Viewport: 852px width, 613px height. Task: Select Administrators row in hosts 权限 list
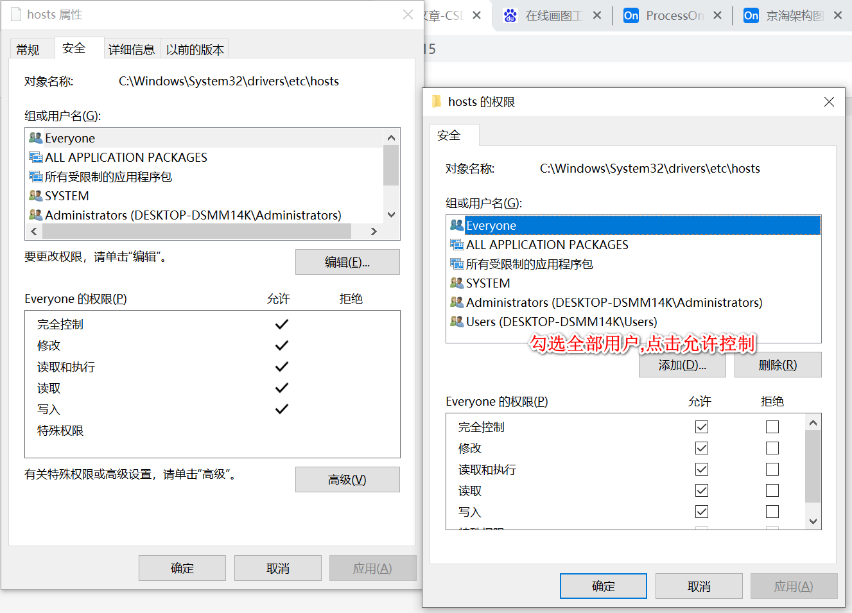[x=633, y=302]
